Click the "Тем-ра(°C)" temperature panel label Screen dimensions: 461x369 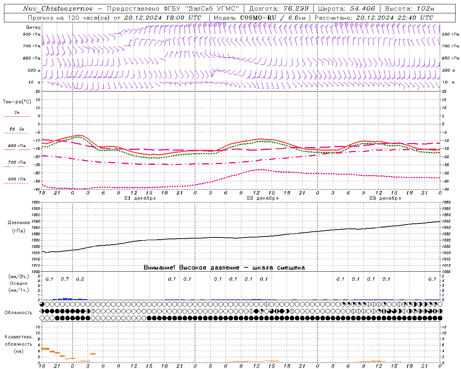pos(17,102)
